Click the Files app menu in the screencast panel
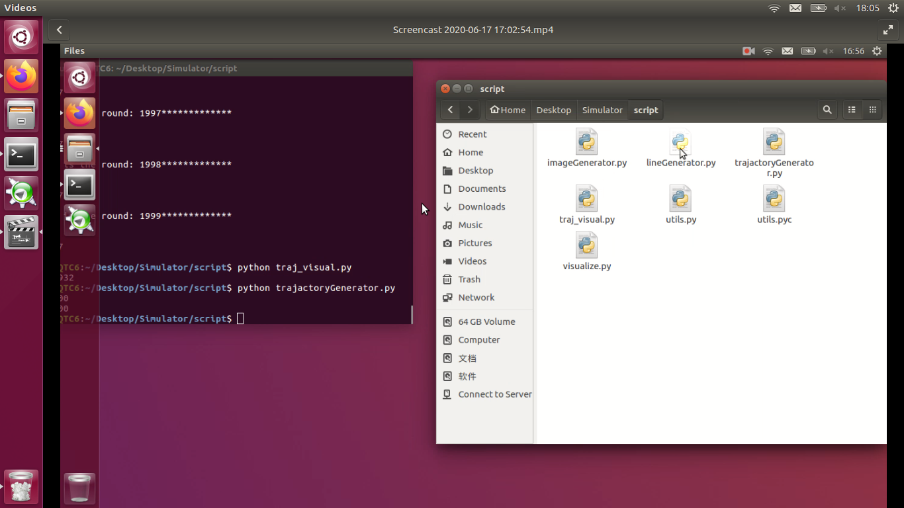904x508 pixels. (x=74, y=51)
